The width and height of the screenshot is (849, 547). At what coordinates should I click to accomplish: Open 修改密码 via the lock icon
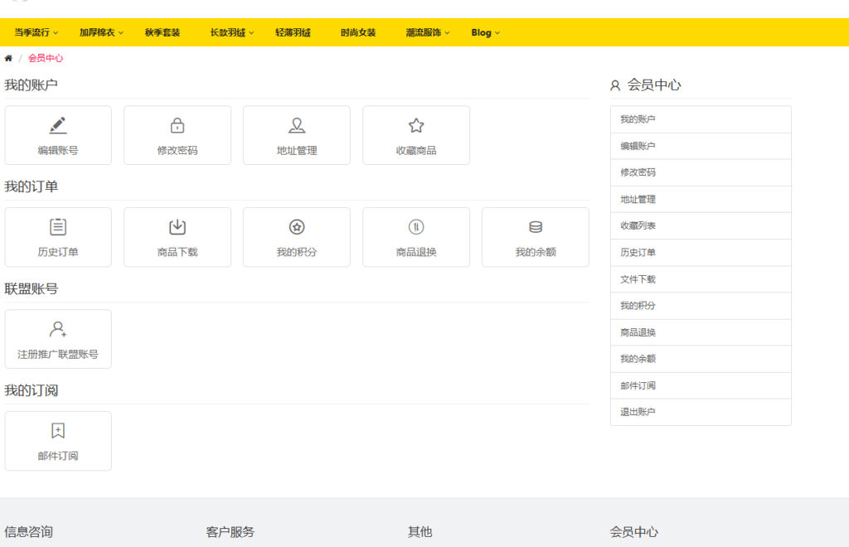[177, 126]
